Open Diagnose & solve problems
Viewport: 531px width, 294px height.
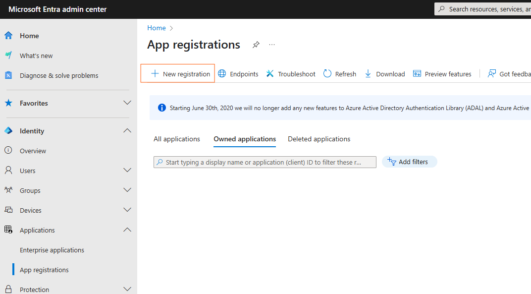pyautogui.click(x=59, y=75)
